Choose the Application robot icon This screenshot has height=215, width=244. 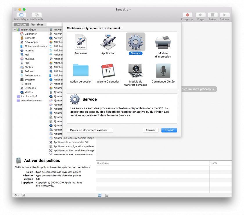(x=108, y=42)
